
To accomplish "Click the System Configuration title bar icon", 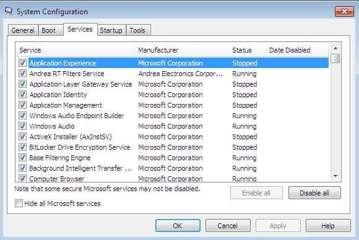I will click(x=9, y=11).
